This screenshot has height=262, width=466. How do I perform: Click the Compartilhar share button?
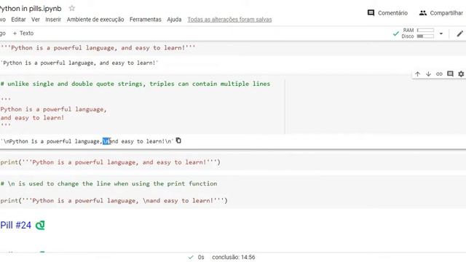coord(441,13)
